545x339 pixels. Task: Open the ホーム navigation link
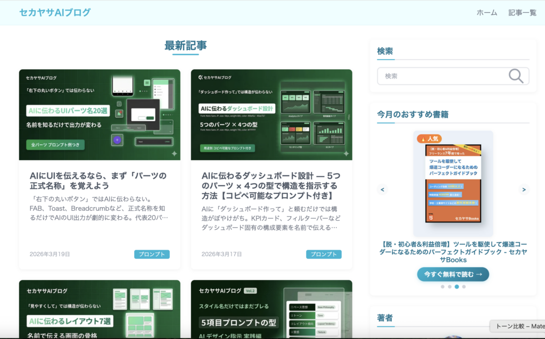(x=486, y=13)
